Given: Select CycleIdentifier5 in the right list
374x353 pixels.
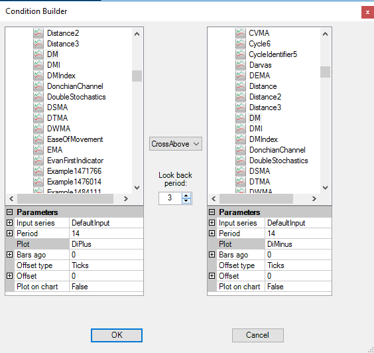Looking at the screenshot, I should 273,54.
